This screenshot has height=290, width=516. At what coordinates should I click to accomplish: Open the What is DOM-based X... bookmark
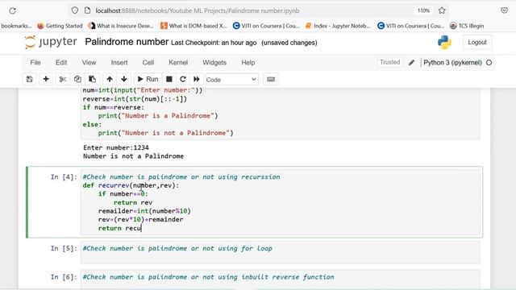193,26
